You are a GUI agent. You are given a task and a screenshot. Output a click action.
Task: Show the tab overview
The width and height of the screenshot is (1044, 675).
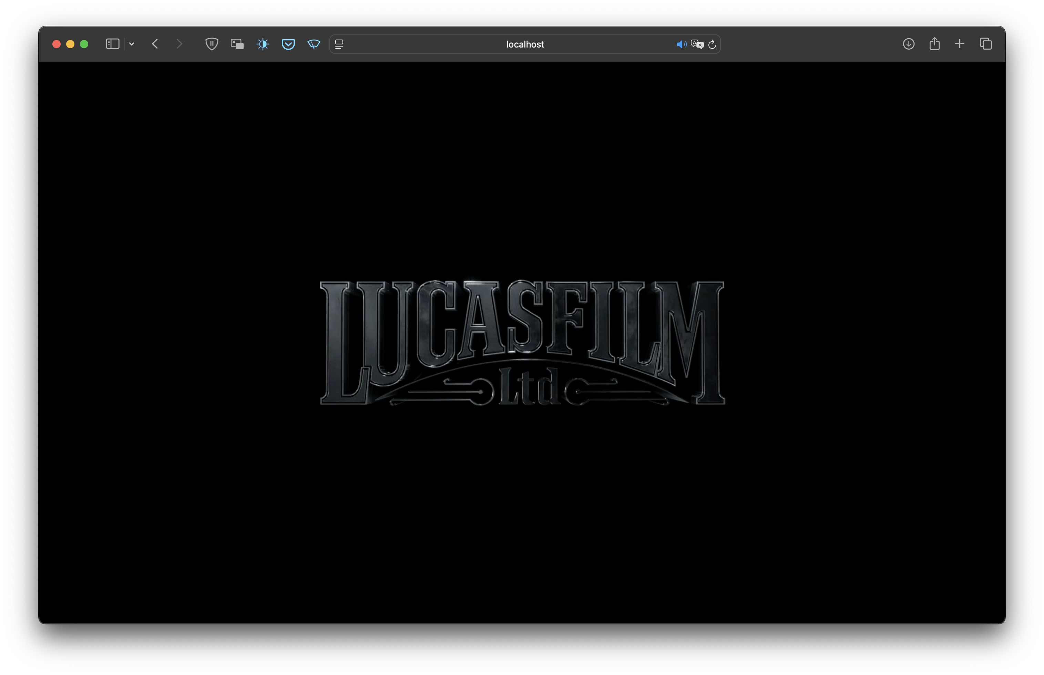pyautogui.click(x=986, y=44)
